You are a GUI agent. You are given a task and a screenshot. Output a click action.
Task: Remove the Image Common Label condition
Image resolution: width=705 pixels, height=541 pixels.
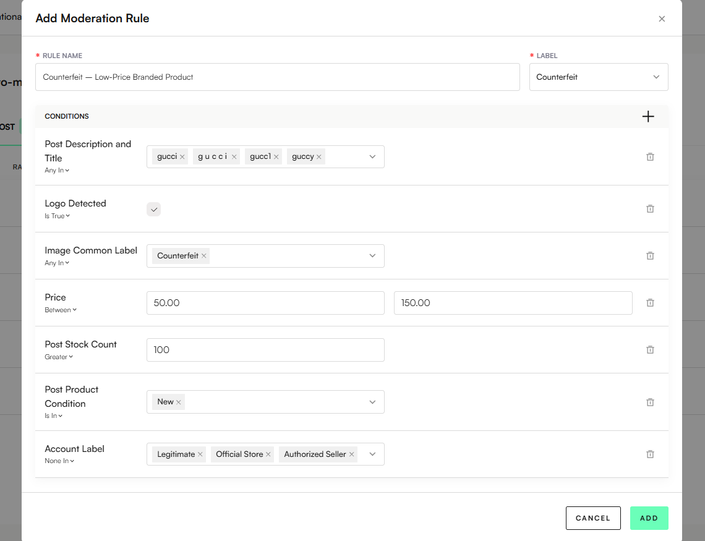click(x=650, y=256)
